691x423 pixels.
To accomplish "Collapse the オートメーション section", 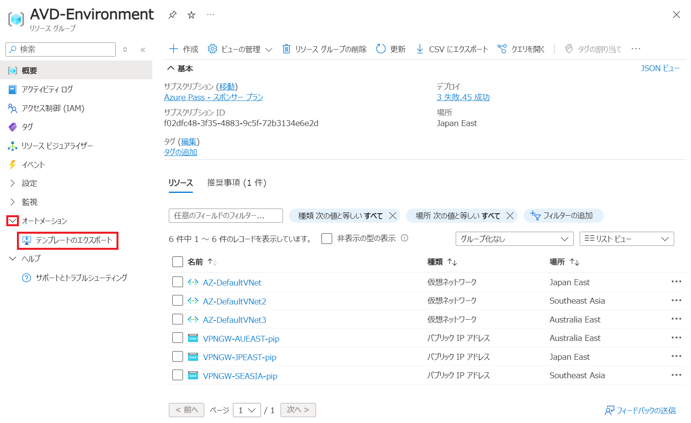I will (13, 221).
